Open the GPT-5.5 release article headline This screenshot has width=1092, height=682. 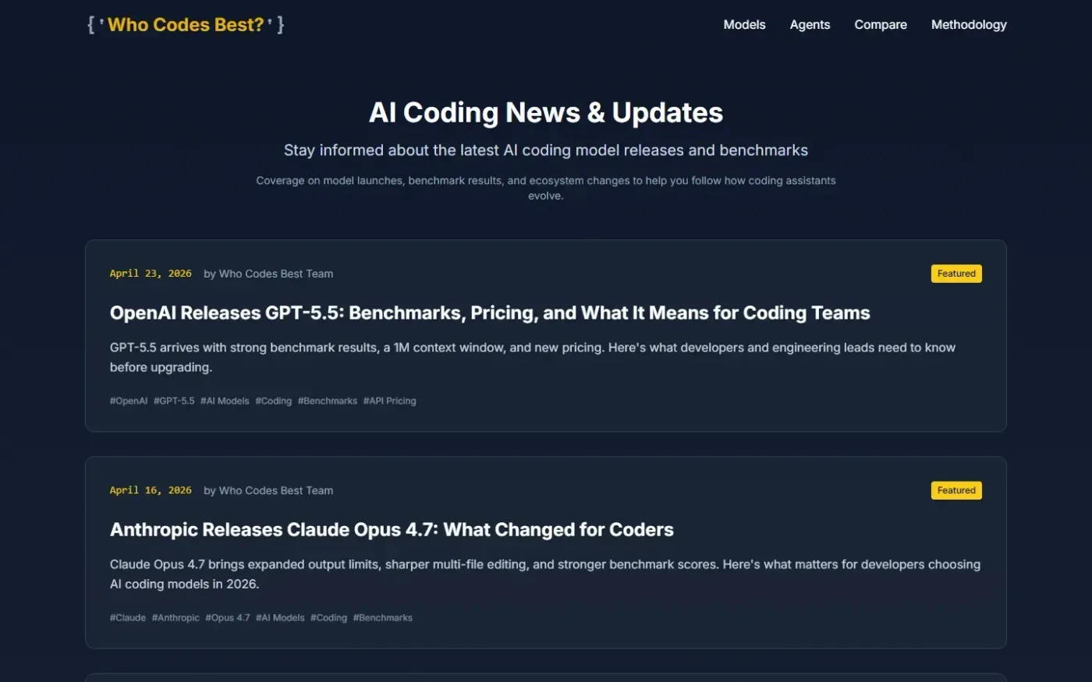tap(490, 313)
